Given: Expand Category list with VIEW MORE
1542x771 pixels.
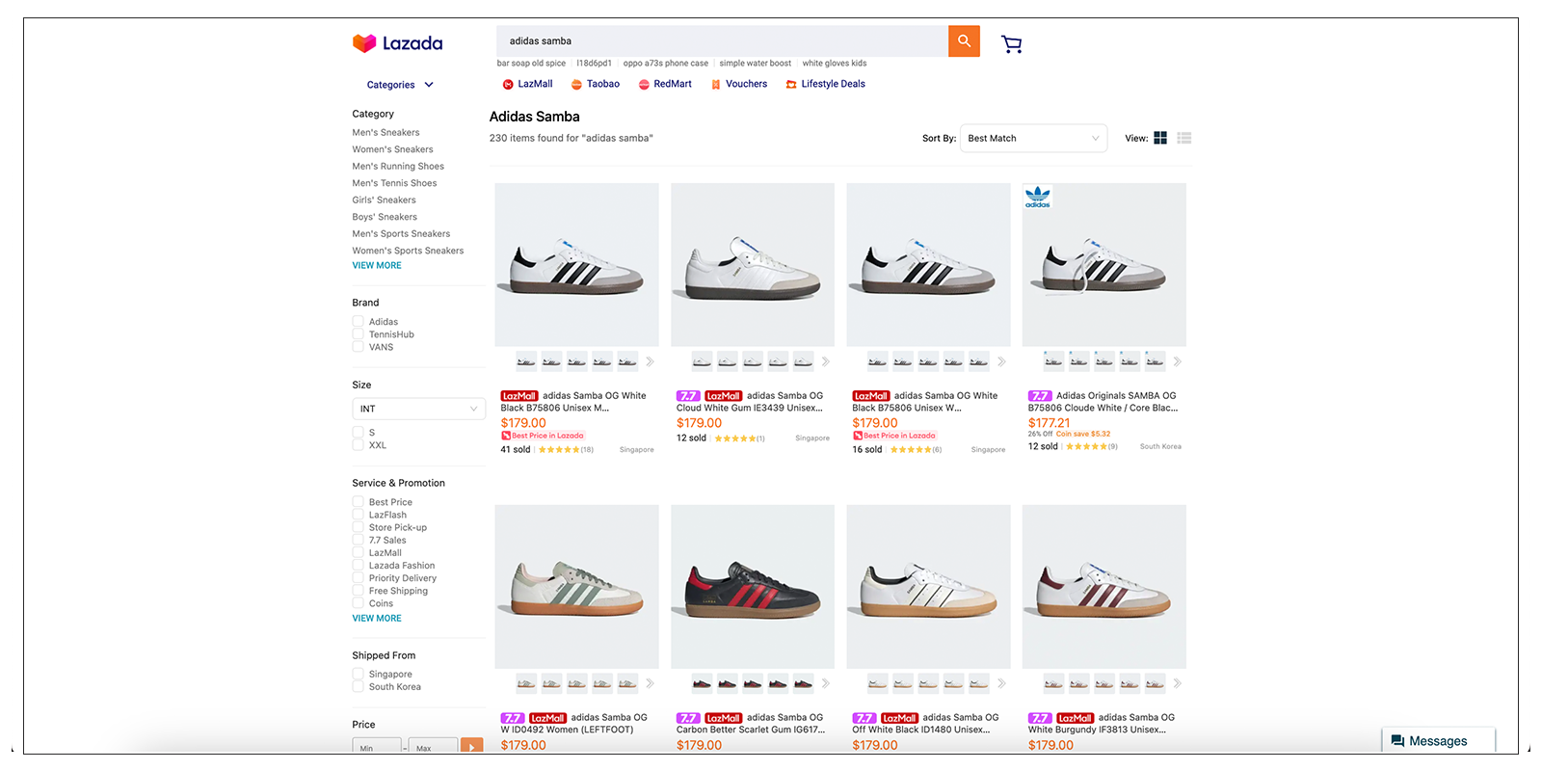Looking at the screenshot, I should [377, 265].
